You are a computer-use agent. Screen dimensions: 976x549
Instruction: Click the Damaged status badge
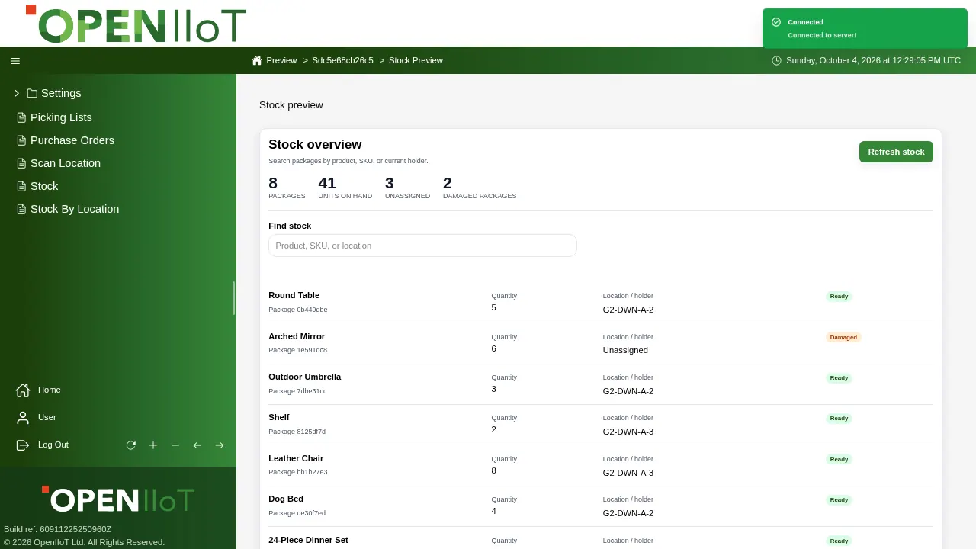coord(843,337)
